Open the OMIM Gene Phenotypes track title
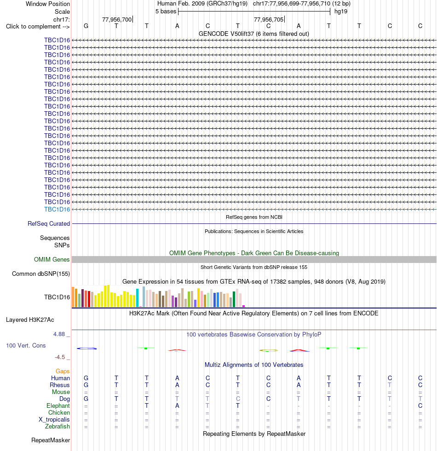The image size is (437, 451). (x=254, y=253)
